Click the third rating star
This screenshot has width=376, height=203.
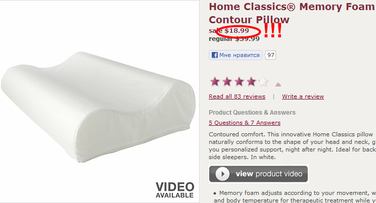point(239,82)
